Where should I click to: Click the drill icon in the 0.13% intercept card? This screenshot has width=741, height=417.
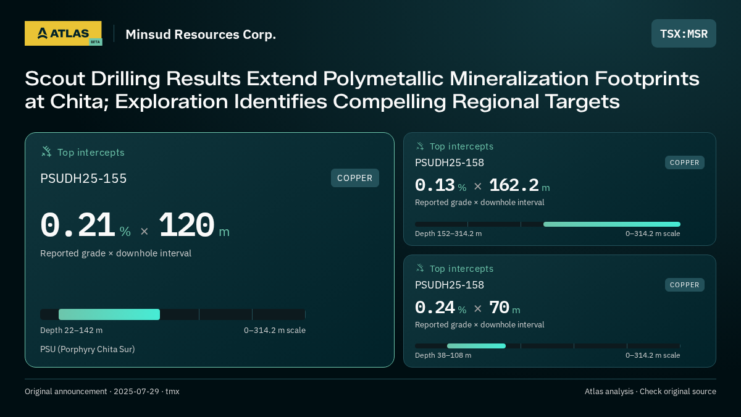(420, 146)
